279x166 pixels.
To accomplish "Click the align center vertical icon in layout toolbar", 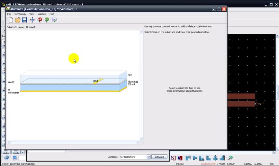I will [215, 158].
